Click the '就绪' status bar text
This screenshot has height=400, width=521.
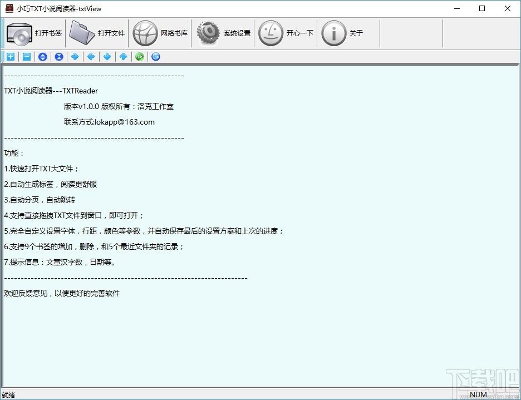tap(8, 394)
